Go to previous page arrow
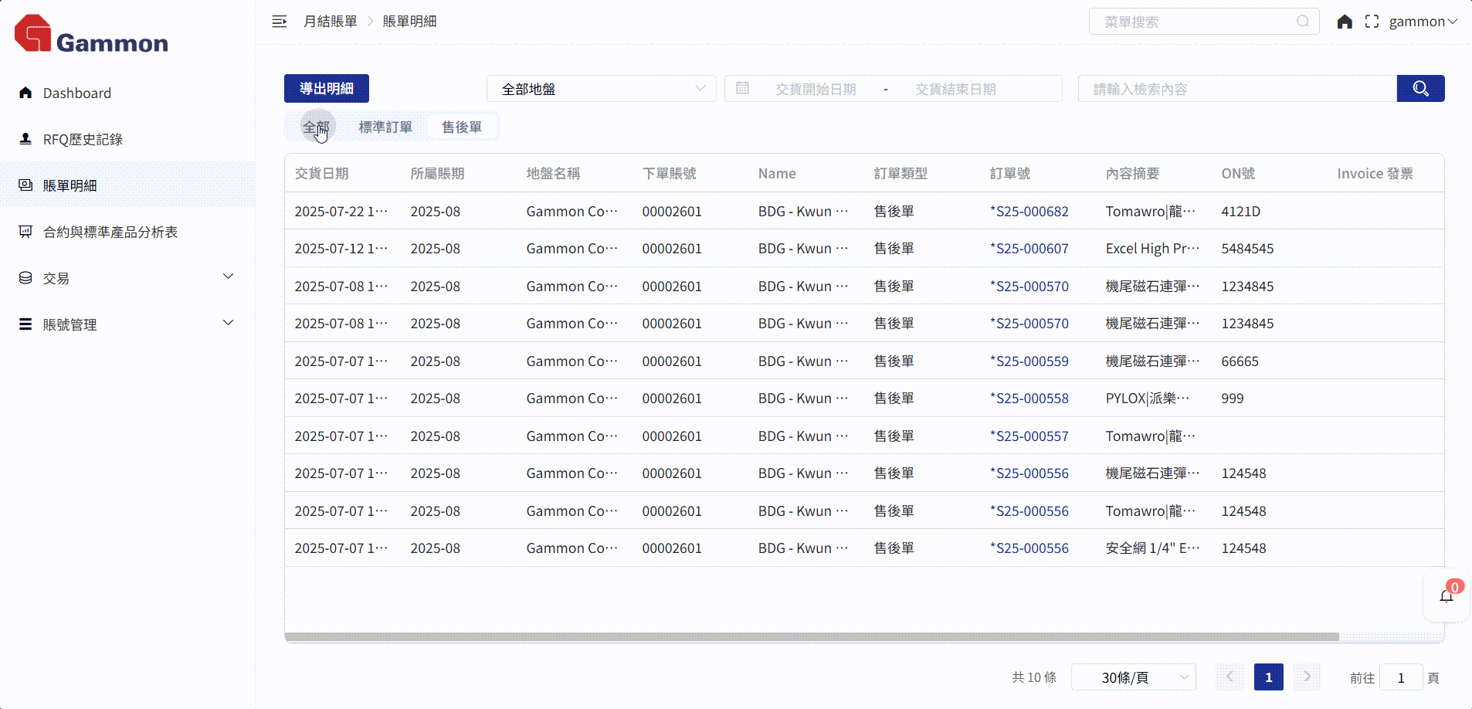1472x709 pixels. coord(1229,677)
